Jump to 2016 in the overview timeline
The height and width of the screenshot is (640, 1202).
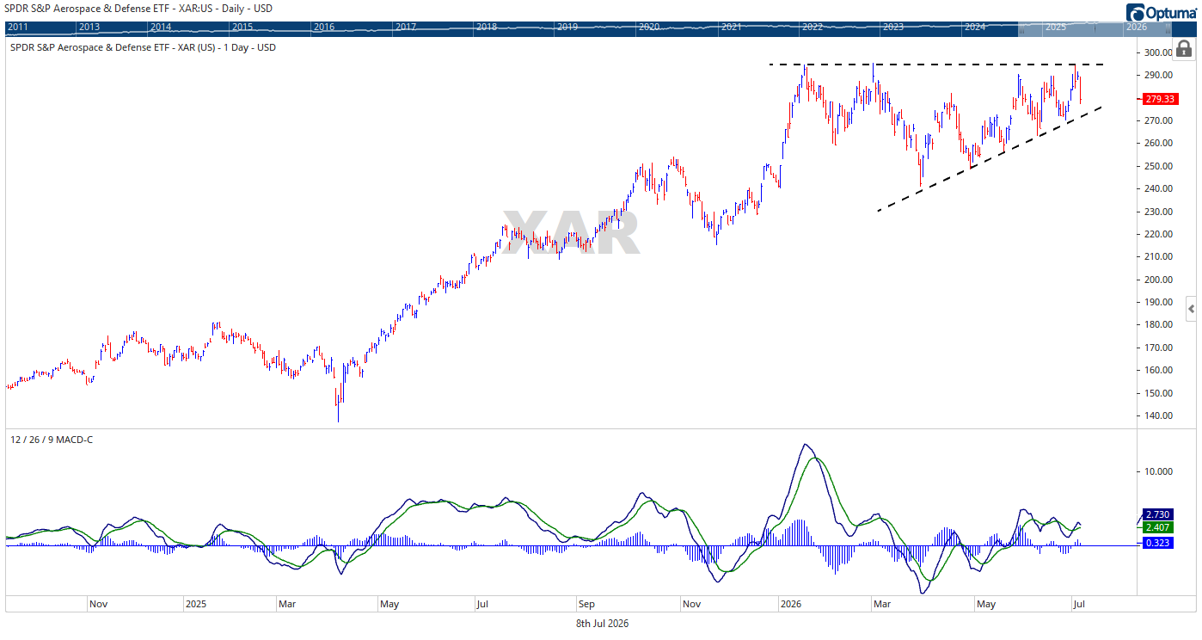point(323,28)
